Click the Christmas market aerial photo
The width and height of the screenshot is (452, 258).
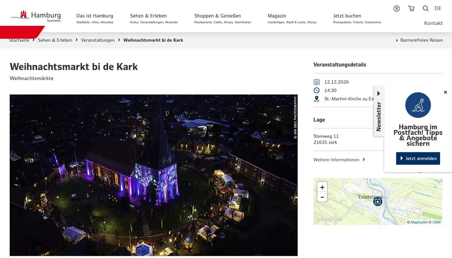tap(154, 175)
